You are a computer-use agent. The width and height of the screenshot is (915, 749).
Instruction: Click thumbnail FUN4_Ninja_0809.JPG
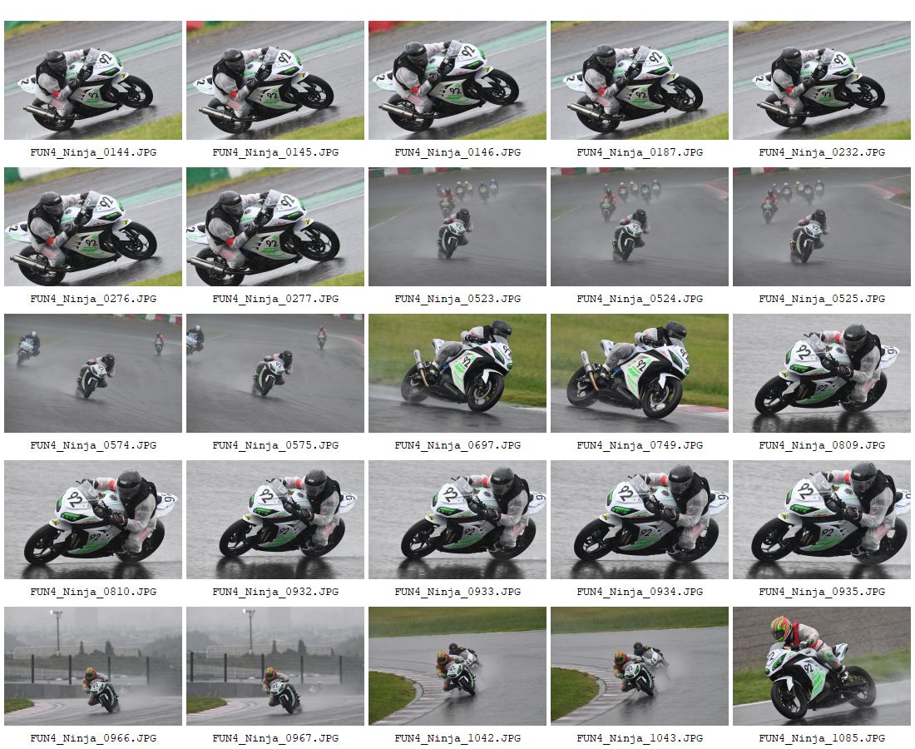[x=822, y=374]
